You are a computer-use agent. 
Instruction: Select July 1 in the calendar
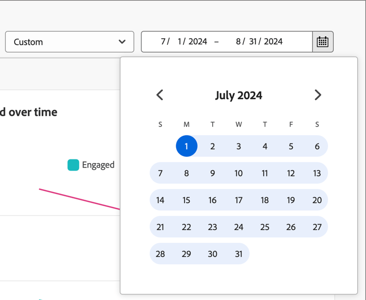pos(186,146)
